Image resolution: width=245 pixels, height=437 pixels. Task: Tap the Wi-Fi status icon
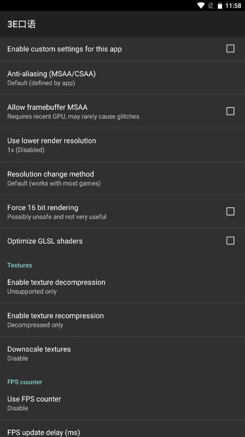pyautogui.click(x=201, y=6)
